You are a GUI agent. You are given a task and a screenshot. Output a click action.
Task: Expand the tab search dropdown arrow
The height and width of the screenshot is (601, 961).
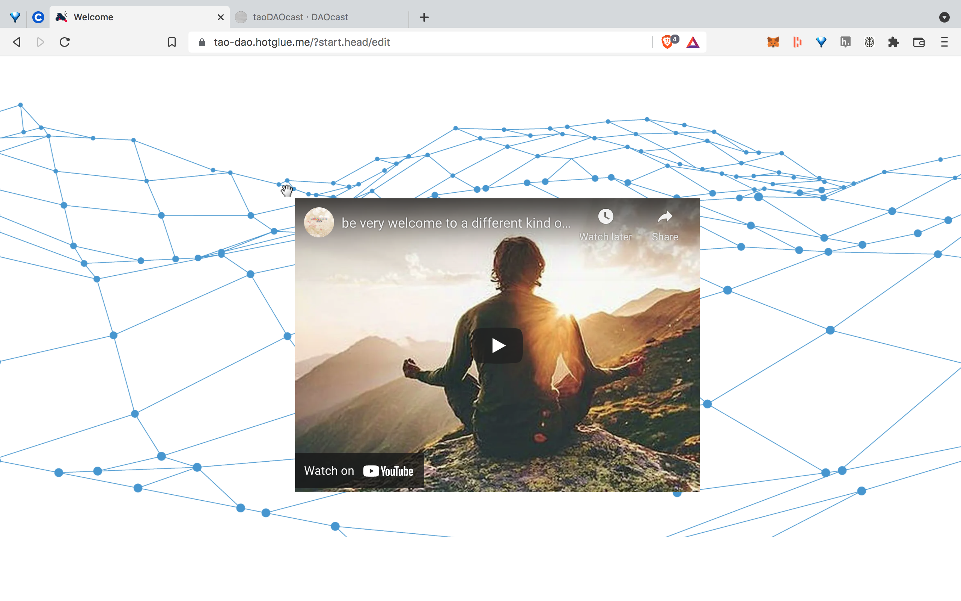tap(944, 17)
